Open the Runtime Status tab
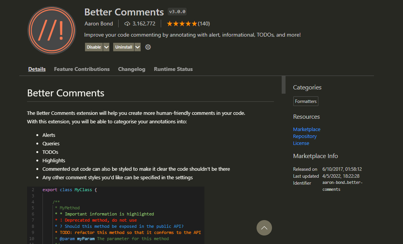 click(x=173, y=69)
